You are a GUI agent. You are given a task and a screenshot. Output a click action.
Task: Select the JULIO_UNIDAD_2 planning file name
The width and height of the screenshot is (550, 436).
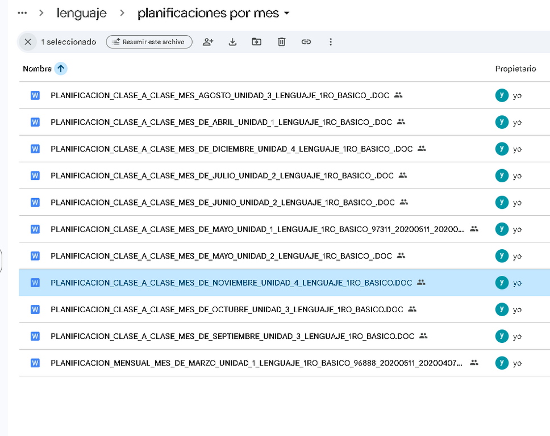(222, 175)
